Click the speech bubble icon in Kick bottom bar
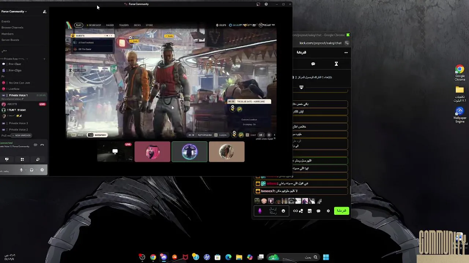 point(318,211)
